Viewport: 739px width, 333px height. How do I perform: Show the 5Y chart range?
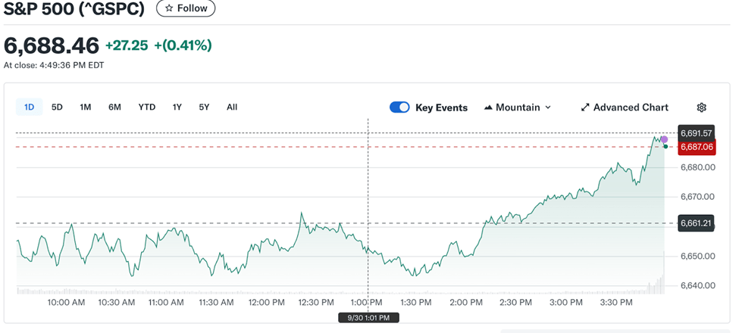pyautogui.click(x=204, y=107)
